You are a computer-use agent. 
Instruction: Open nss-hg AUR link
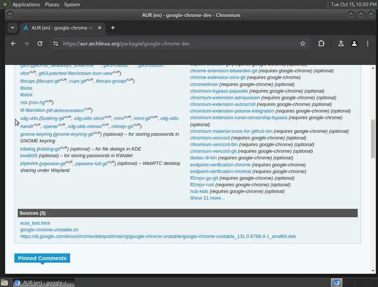point(38,103)
